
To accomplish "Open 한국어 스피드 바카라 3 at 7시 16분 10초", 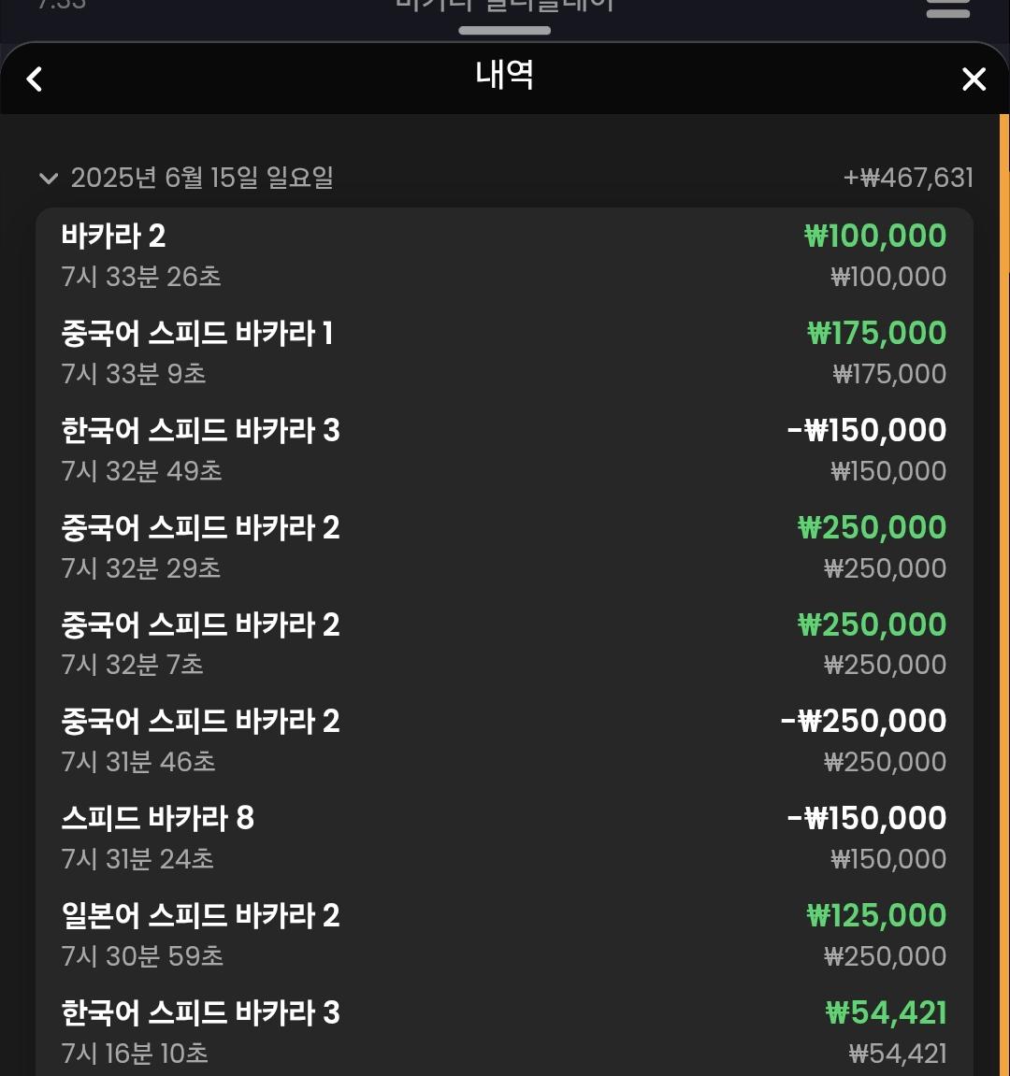I will 505,1032.
